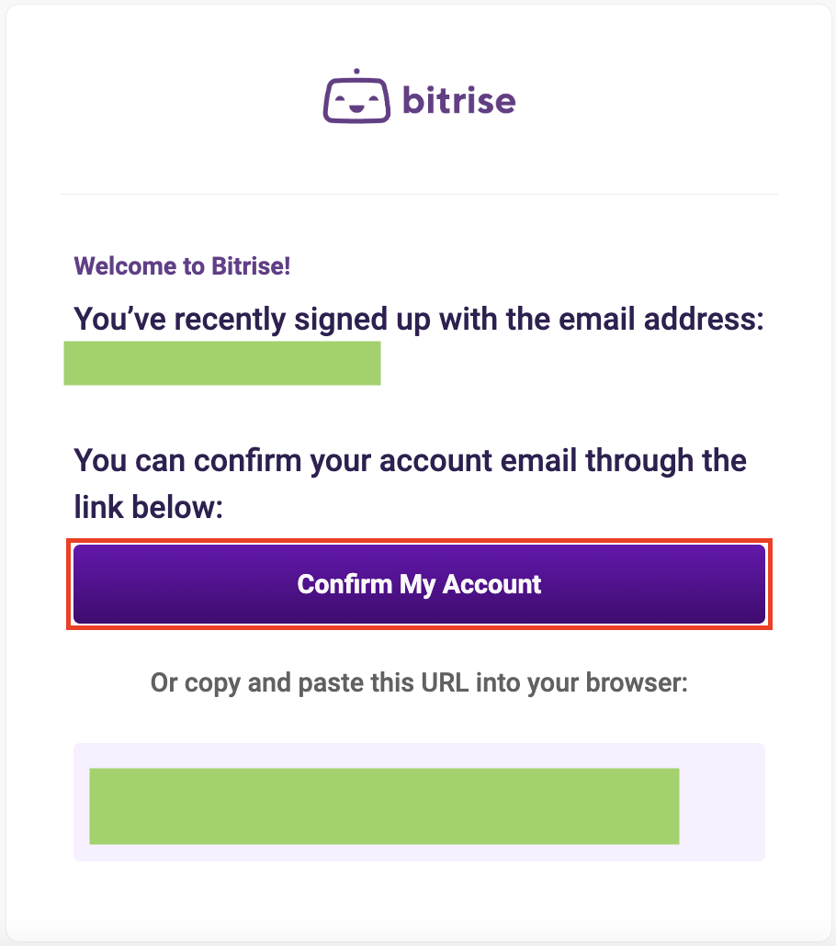The height and width of the screenshot is (946, 836).
Task: Click the letter "b" of the bitrise wordmark
Action: pyautogui.click(x=412, y=99)
